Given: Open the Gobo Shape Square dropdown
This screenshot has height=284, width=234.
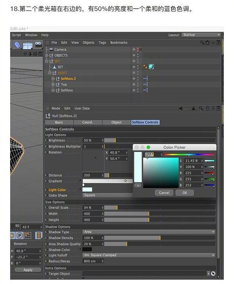Looking at the screenshot, I should coord(108,195).
